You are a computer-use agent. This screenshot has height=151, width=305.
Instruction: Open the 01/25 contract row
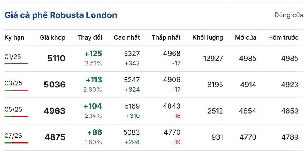(13, 56)
